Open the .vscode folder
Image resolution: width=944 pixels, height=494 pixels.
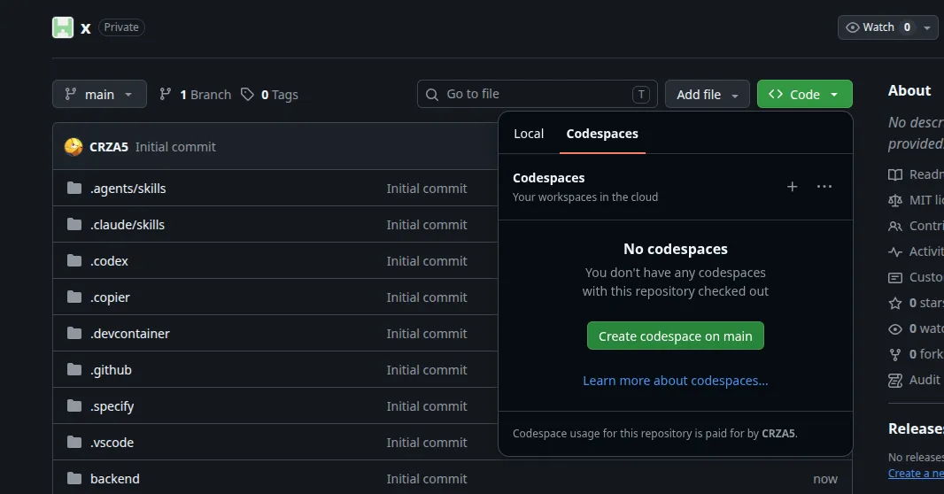tap(112, 443)
